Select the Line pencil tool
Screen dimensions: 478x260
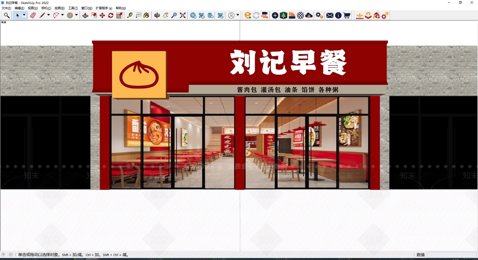click(x=42, y=15)
